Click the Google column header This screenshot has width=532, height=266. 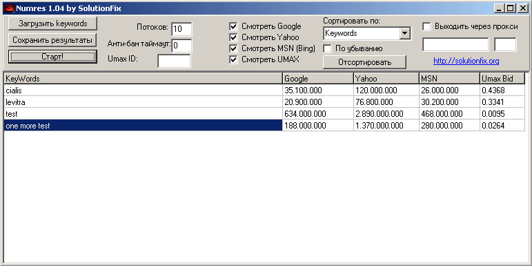coord(318,79)
